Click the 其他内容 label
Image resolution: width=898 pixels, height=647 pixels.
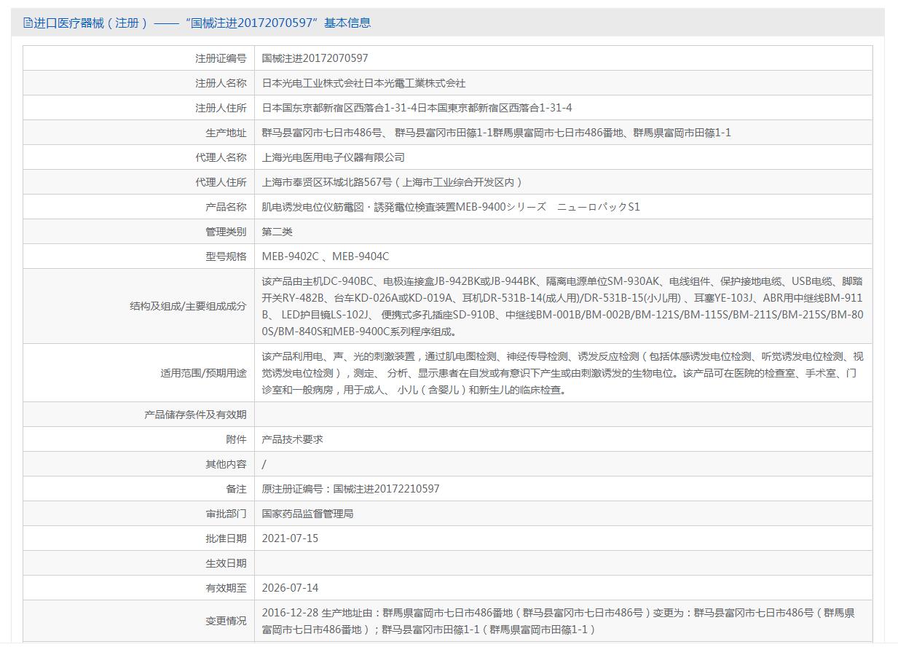[226, 464]
